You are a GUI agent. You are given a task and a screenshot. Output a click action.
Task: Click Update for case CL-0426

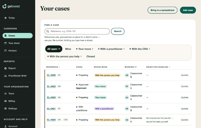point(184,75)
